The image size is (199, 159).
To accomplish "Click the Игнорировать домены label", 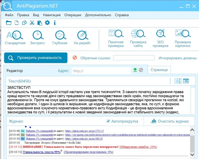I will point(178,58).
